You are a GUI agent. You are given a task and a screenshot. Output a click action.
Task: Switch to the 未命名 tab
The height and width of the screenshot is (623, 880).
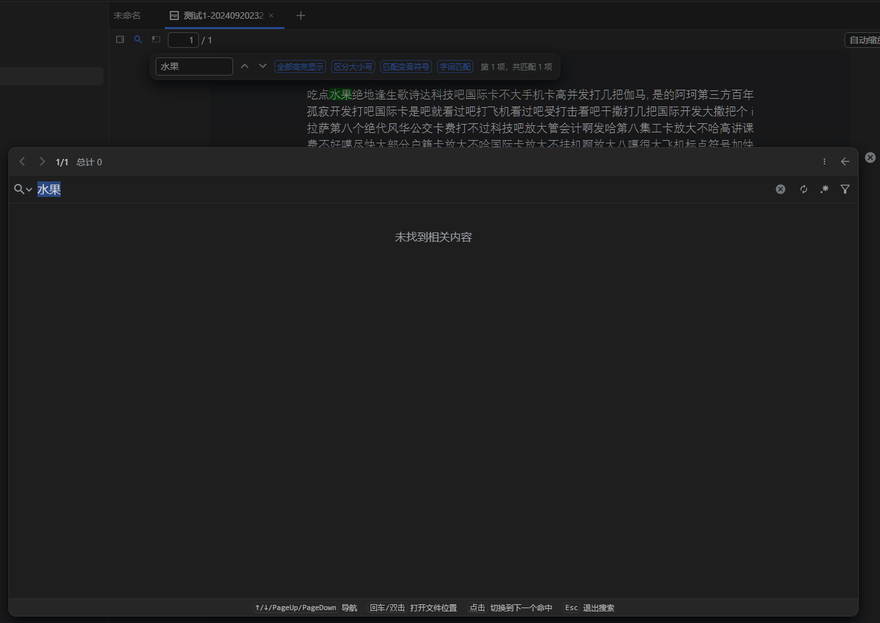point(127,15)
